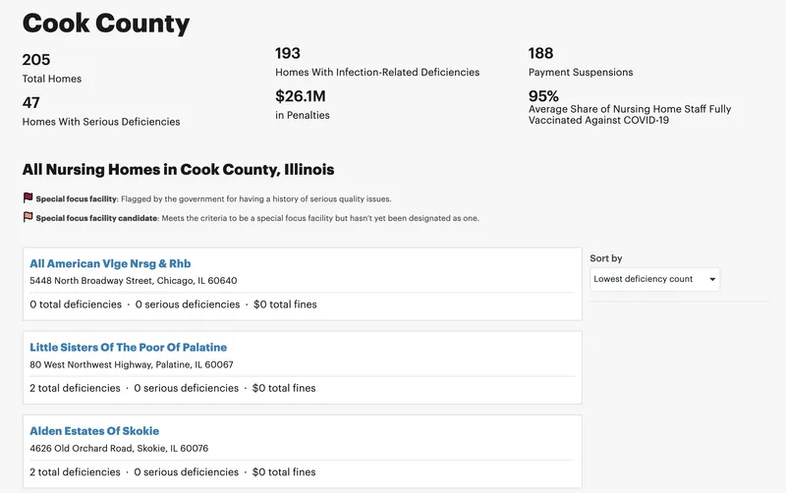786x493 pixels.
Task: Click the 80 West Northwest Highway address
Action: tap(132, 364)
